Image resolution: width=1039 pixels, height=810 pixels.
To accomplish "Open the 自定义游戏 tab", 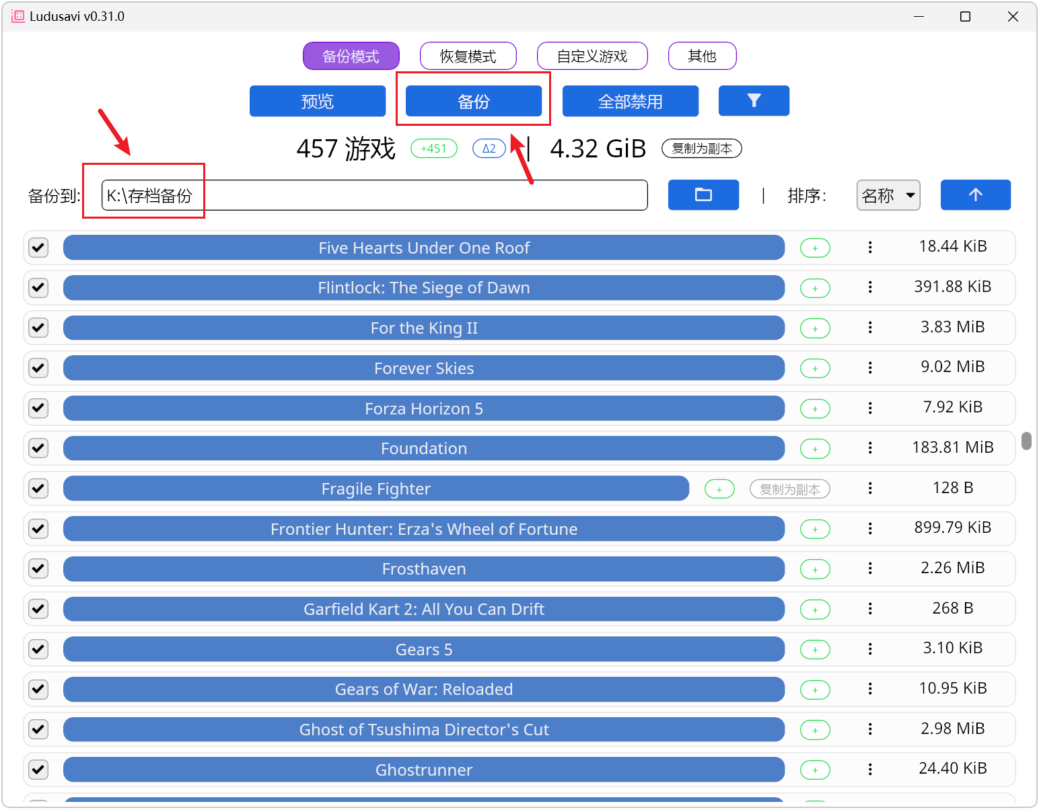I will tap(592, 56).
